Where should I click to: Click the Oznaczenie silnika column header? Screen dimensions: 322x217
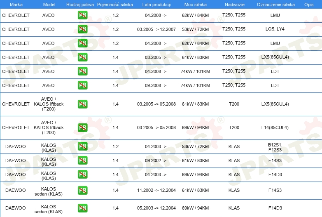[x=276, y=5]
